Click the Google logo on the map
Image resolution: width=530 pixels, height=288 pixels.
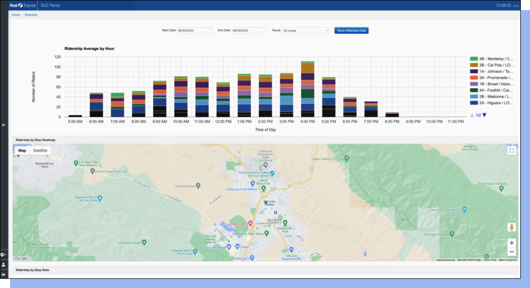coord(21,258)
